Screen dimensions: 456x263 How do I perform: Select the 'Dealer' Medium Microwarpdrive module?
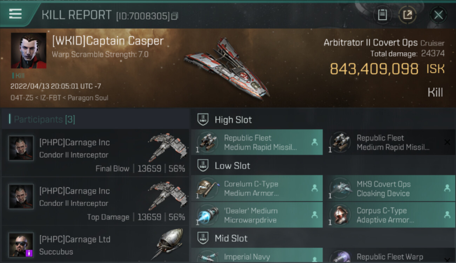point(257,215)
